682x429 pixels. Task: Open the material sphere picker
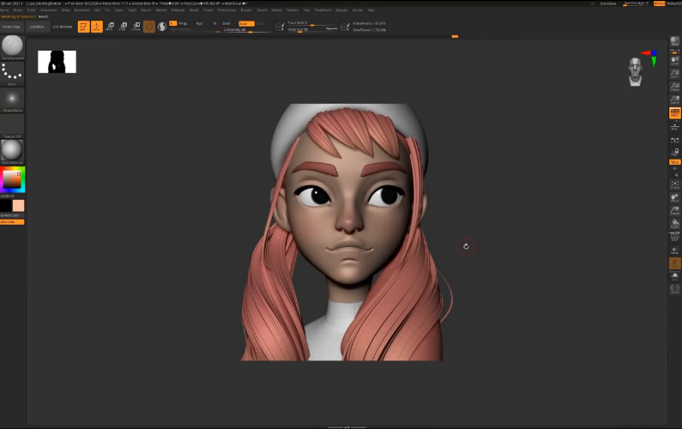[x=12, y=149]
